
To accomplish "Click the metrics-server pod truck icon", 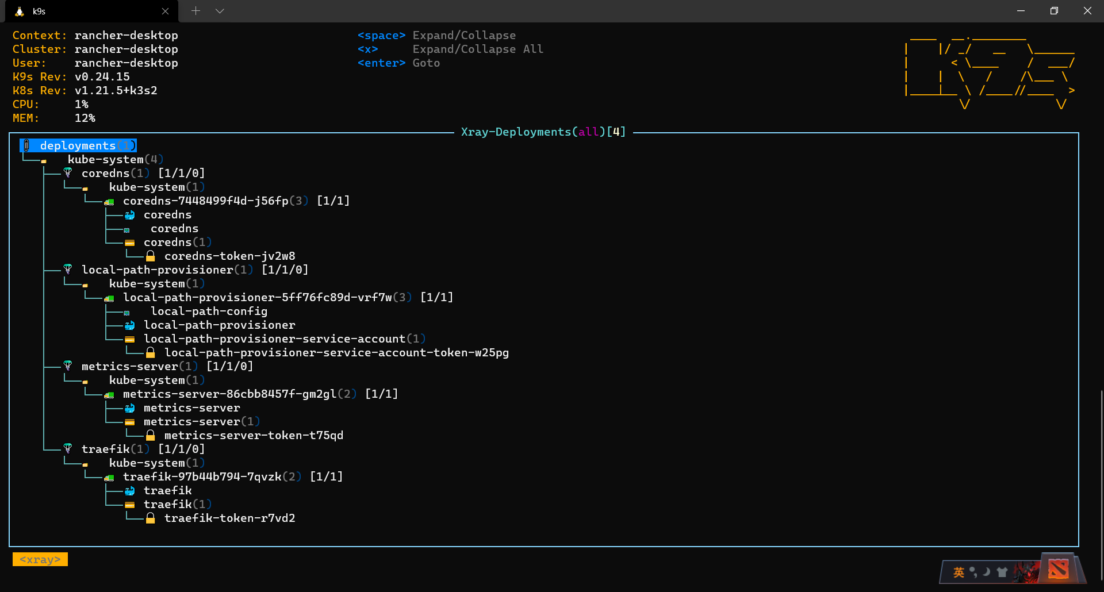I will tap(109, 395).
